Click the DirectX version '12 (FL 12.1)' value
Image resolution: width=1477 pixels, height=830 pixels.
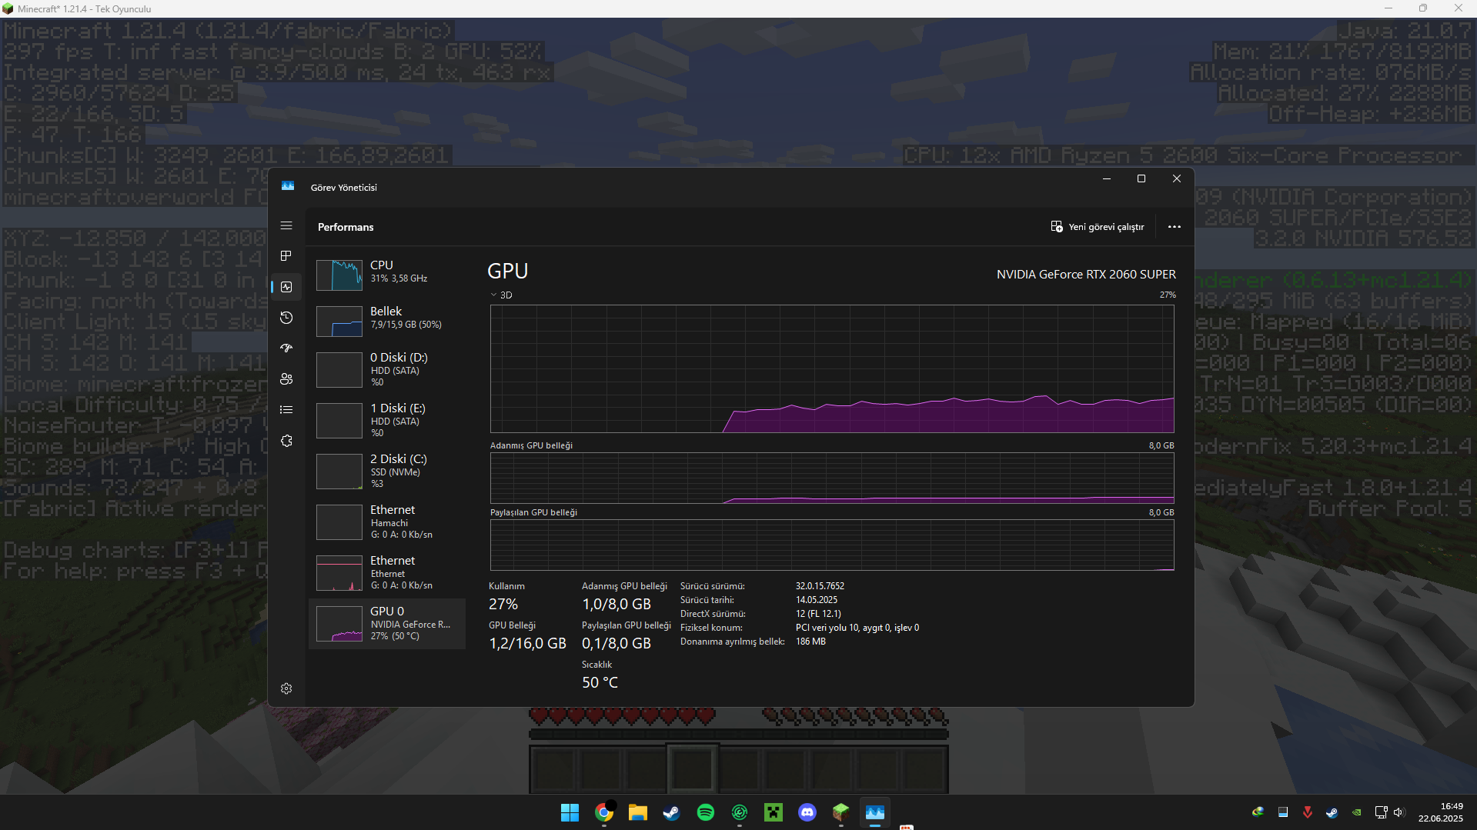tap(818, 614)
